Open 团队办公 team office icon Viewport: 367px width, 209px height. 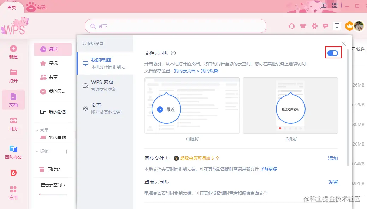[13, 148]
